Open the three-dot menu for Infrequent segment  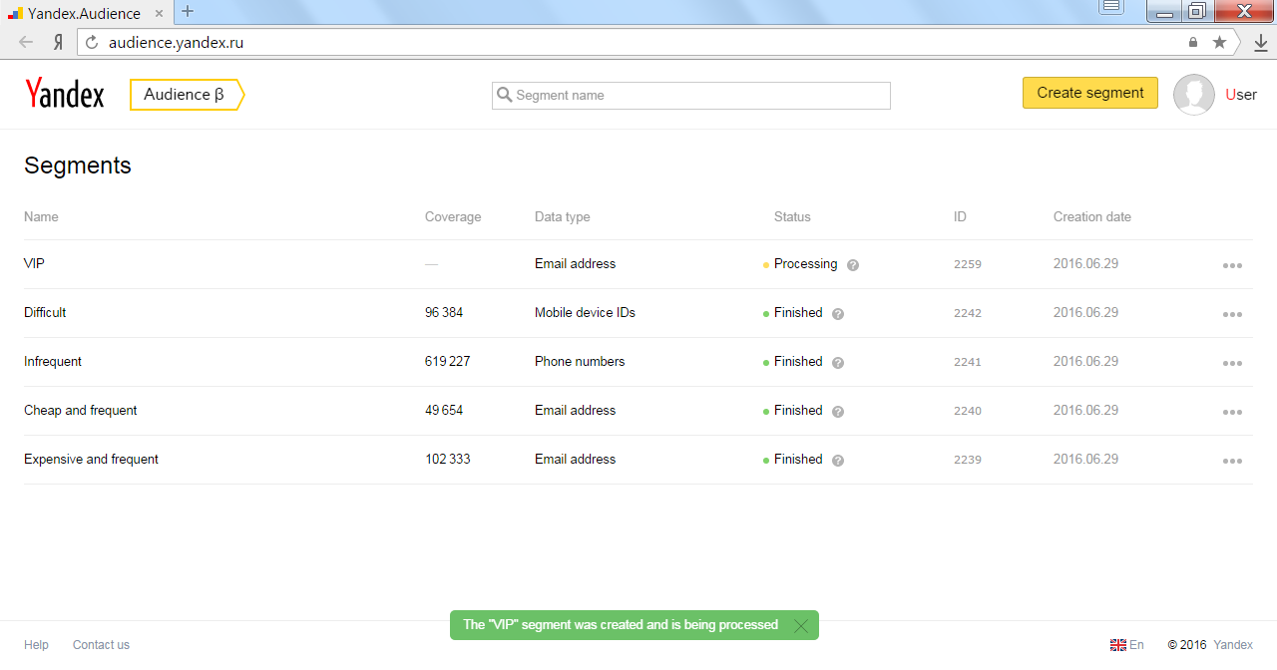(x=1232, y=364)
